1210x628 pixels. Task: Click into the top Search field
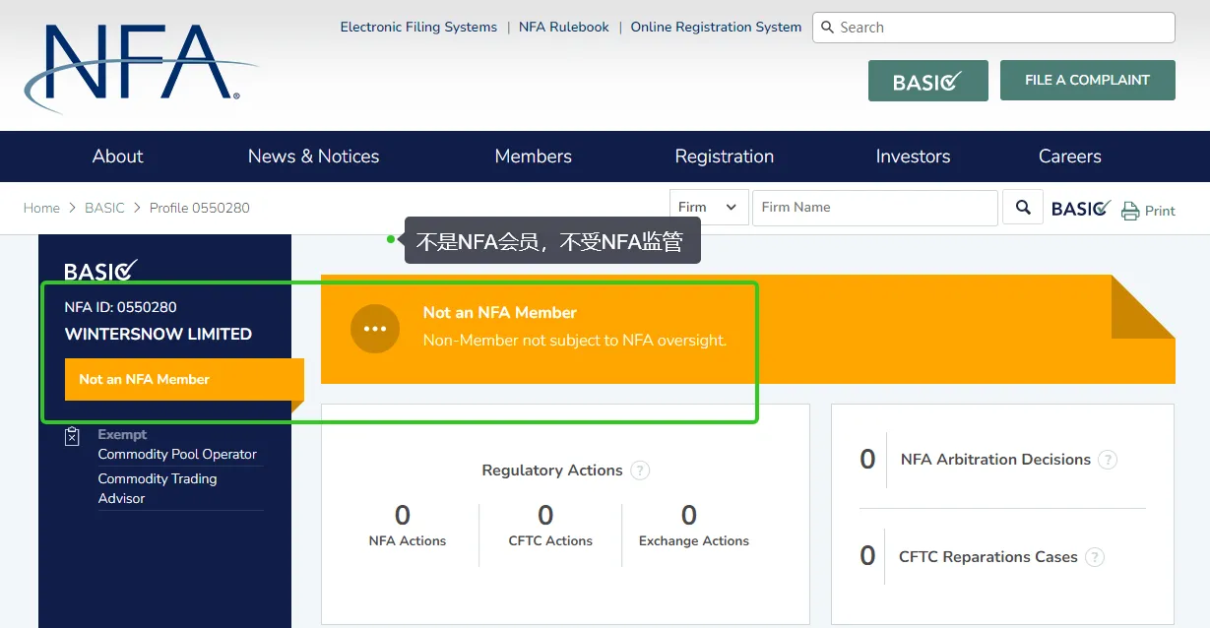(x=993, y=28)
